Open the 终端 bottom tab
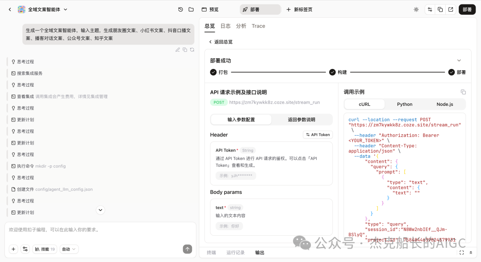 tap(212, 253)
